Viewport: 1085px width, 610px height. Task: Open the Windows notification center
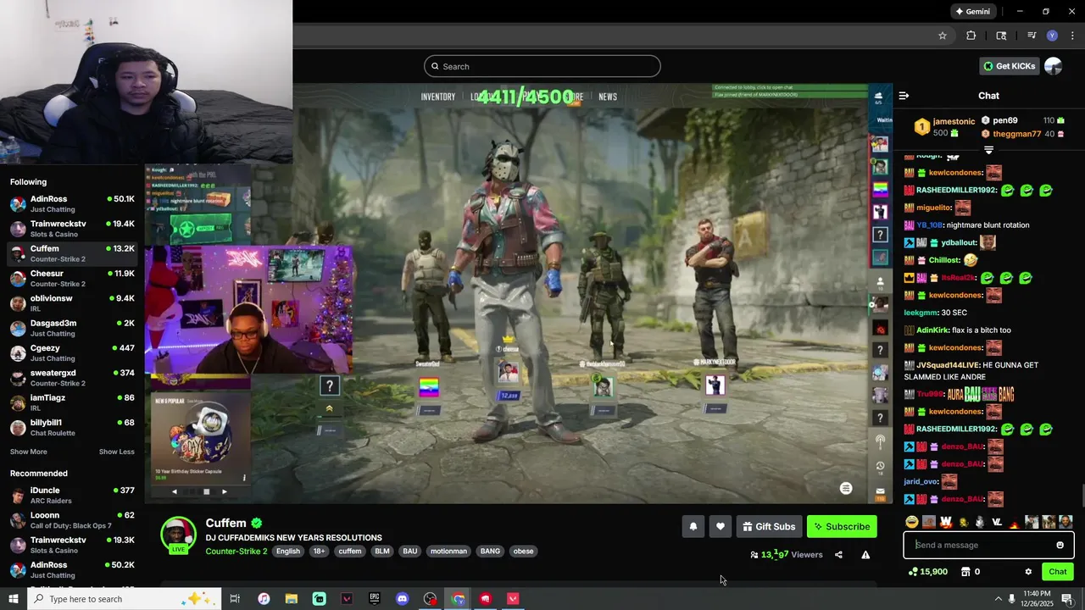[x=1067, y=599]
